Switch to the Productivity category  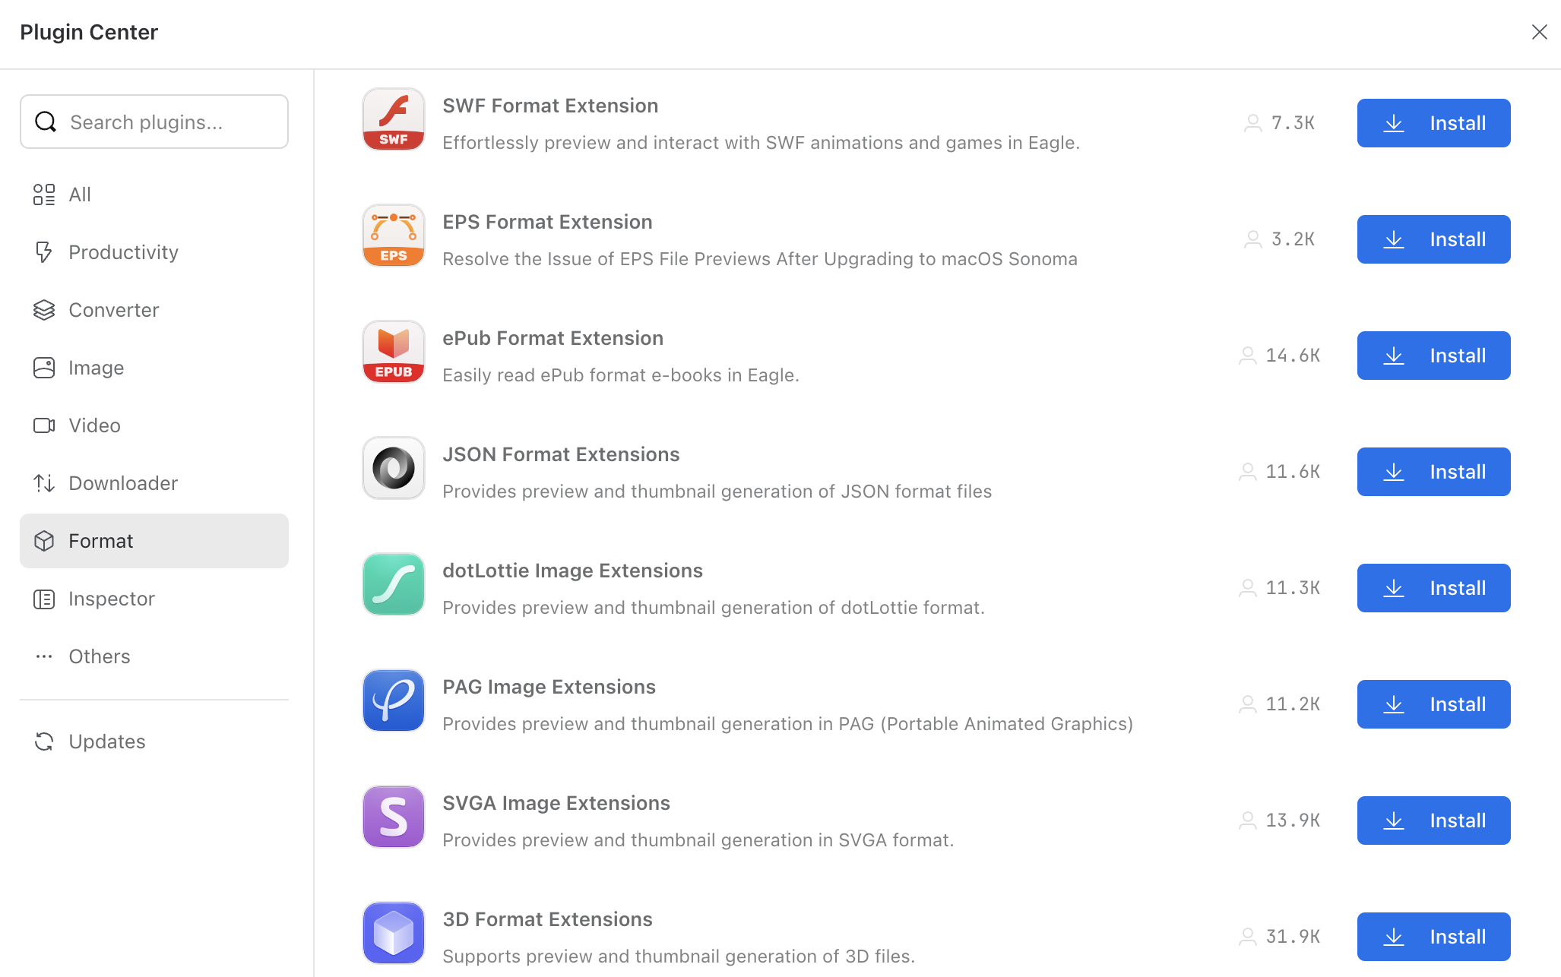pyautogui.click(x=123, y=252)
